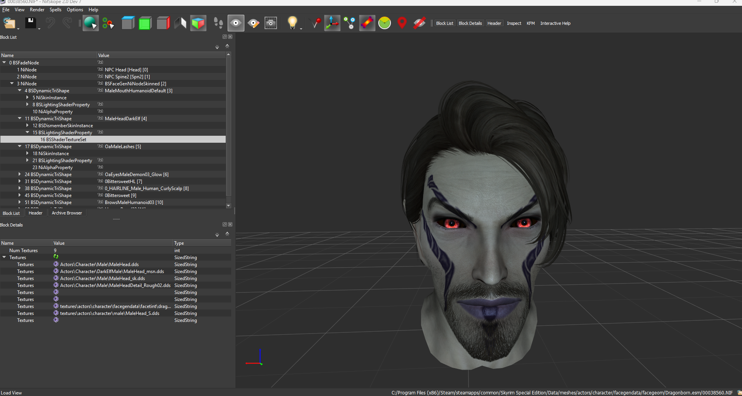The width and height of the screenshot is (742, 396).
Task: Select the 16 BSShaderTextureSet row
Action: (113, 139)
